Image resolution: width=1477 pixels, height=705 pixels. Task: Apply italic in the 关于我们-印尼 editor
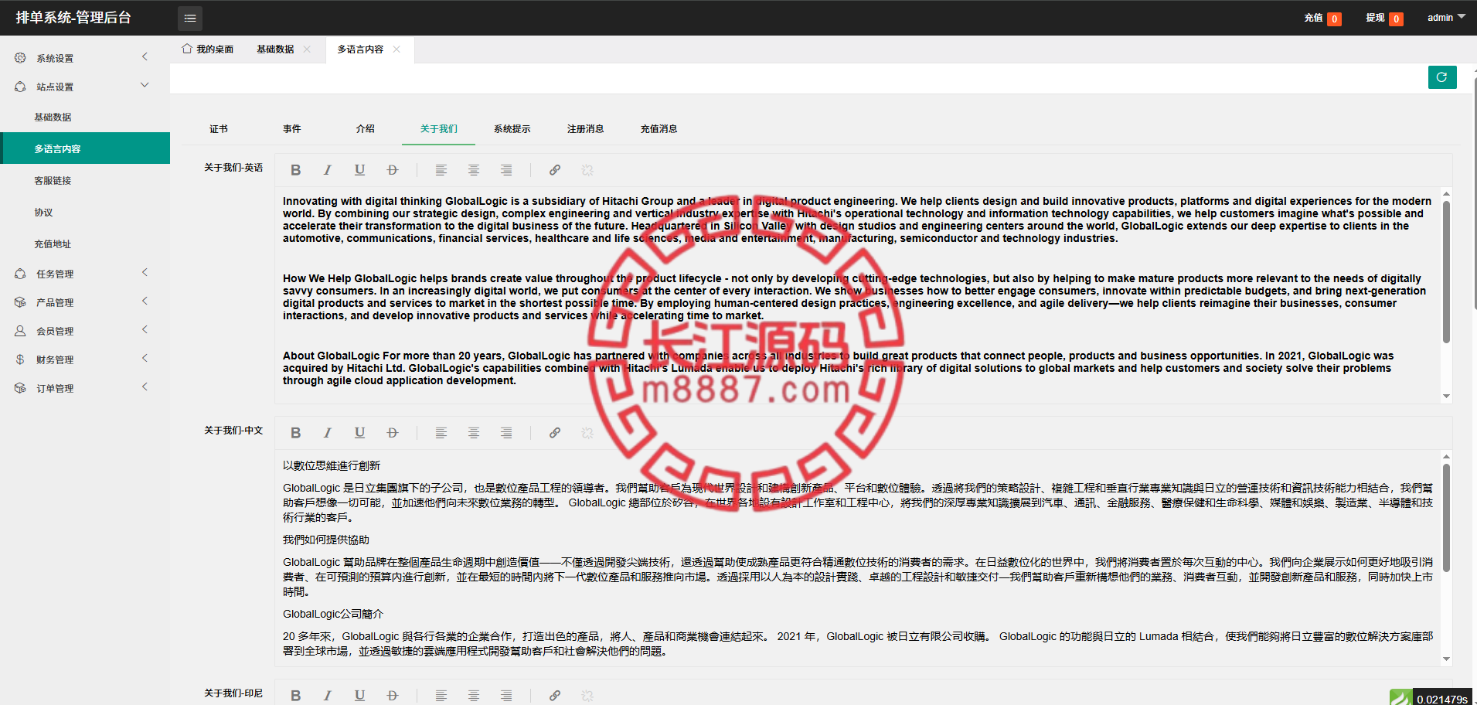(x=328, y=696)
